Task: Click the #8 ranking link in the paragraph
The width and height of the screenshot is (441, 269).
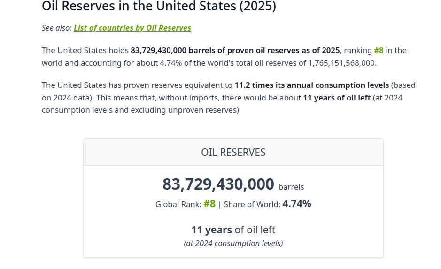Action: (x=379, y=50)
